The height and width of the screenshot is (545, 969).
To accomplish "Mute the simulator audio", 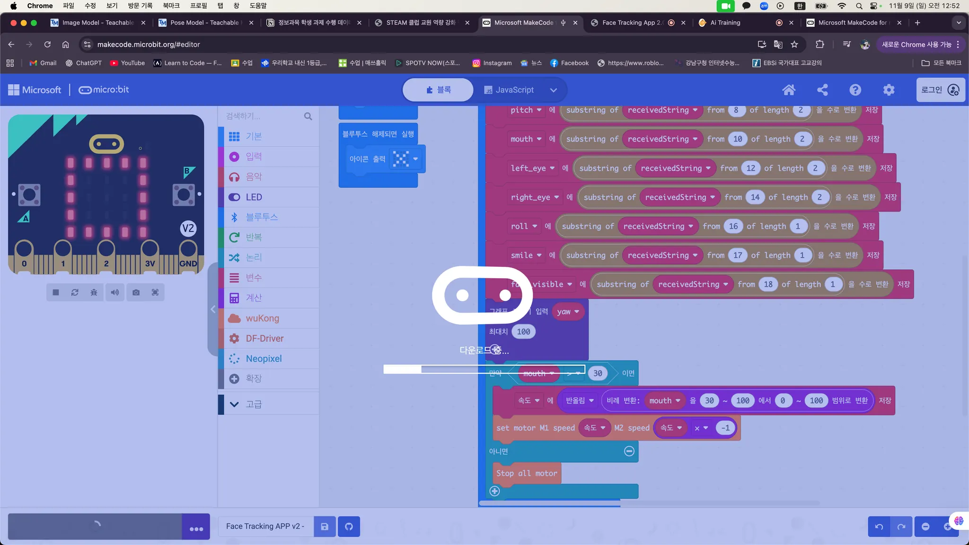I will tap(115, 292).
